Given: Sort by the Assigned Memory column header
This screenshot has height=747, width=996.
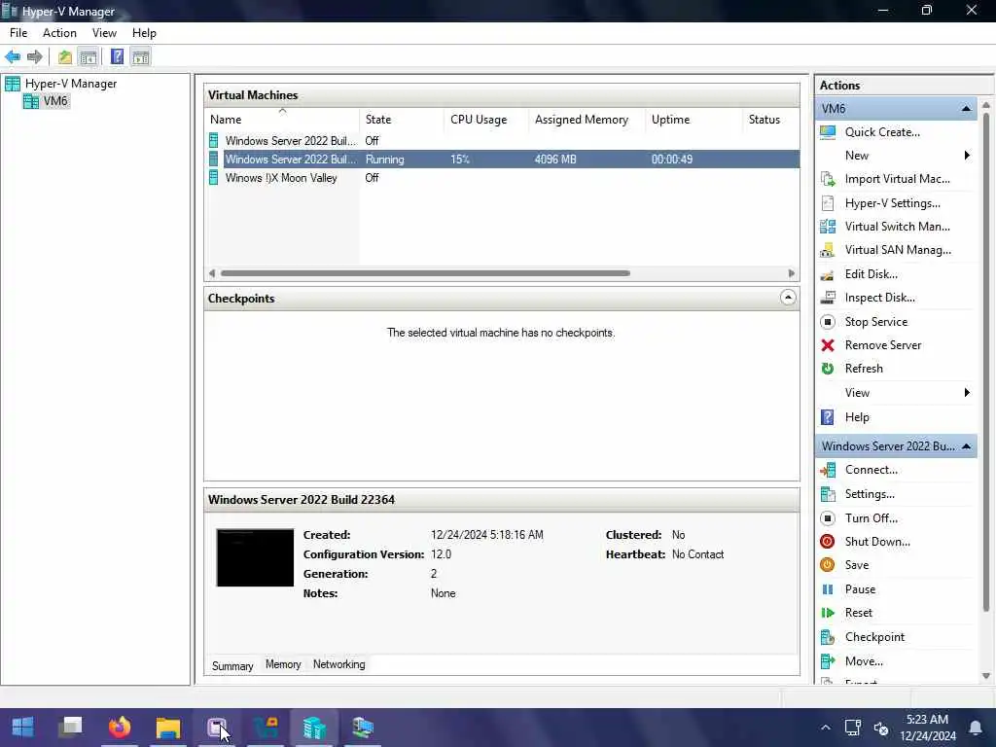Looking at the screenshot, I should (587, 120).
